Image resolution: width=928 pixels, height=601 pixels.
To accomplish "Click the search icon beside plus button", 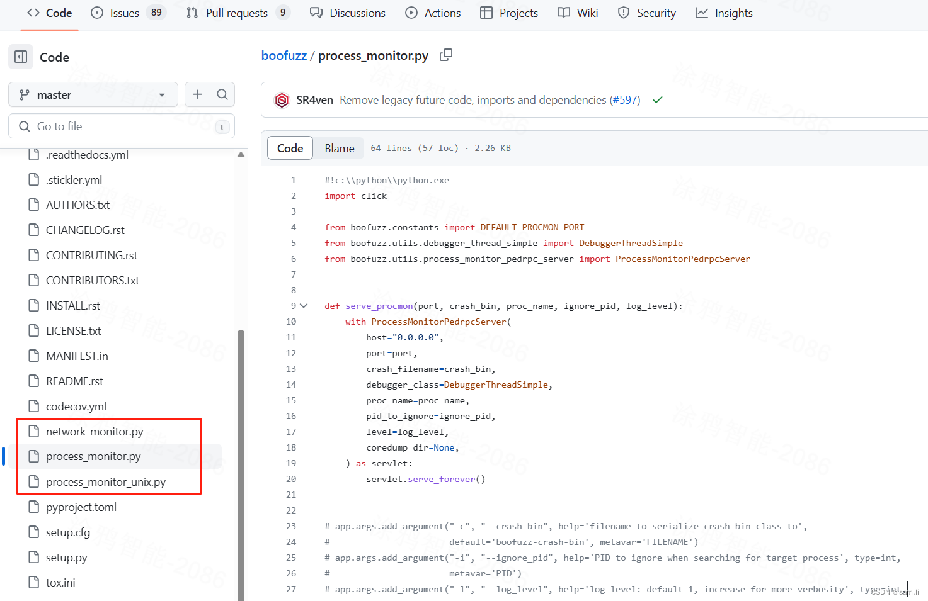I will pos(222,94).
